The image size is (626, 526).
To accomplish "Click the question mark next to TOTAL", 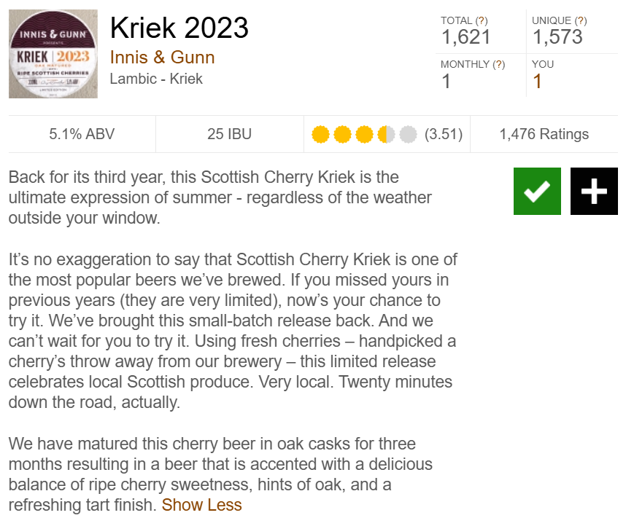I will (x=481, y=21).
